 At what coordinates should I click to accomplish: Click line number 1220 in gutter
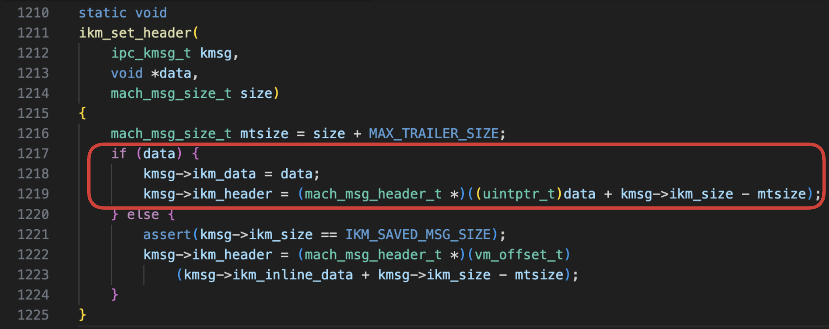click(x=33, y=215)
